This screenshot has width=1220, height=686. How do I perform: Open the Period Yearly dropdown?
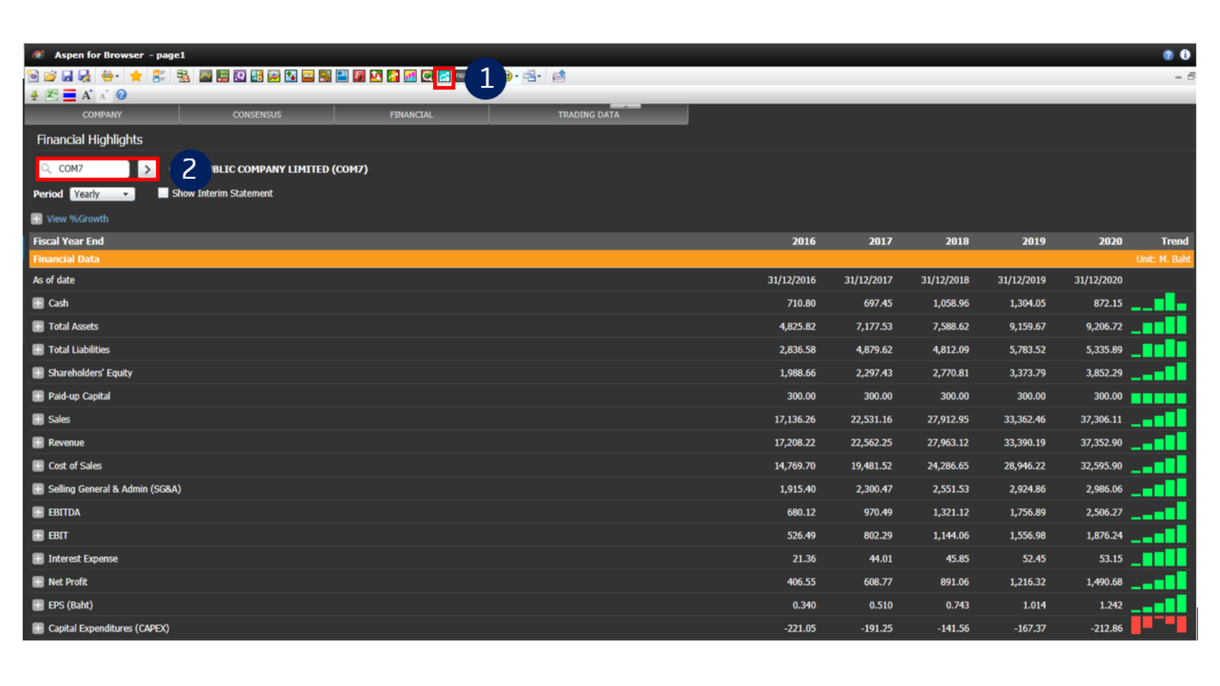(x=102, y=194)
